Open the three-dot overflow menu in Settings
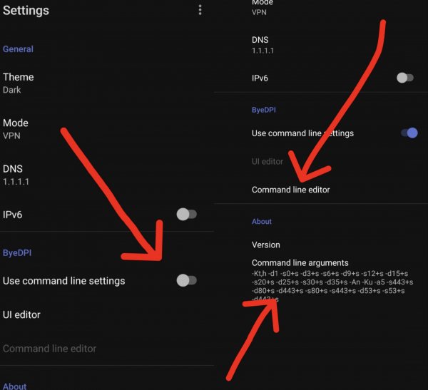Image resolution: width=428 pixels, height=390 pixels. pyautogui.click(x=200, y=10)
